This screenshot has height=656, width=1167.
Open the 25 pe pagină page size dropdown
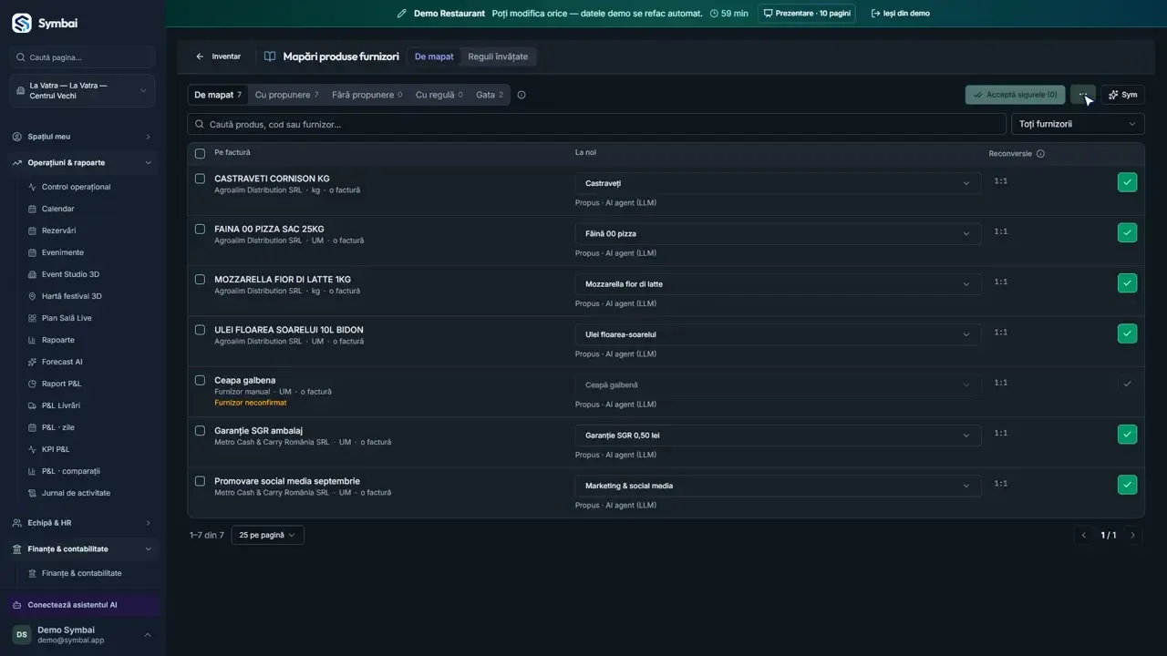point(268,536)
